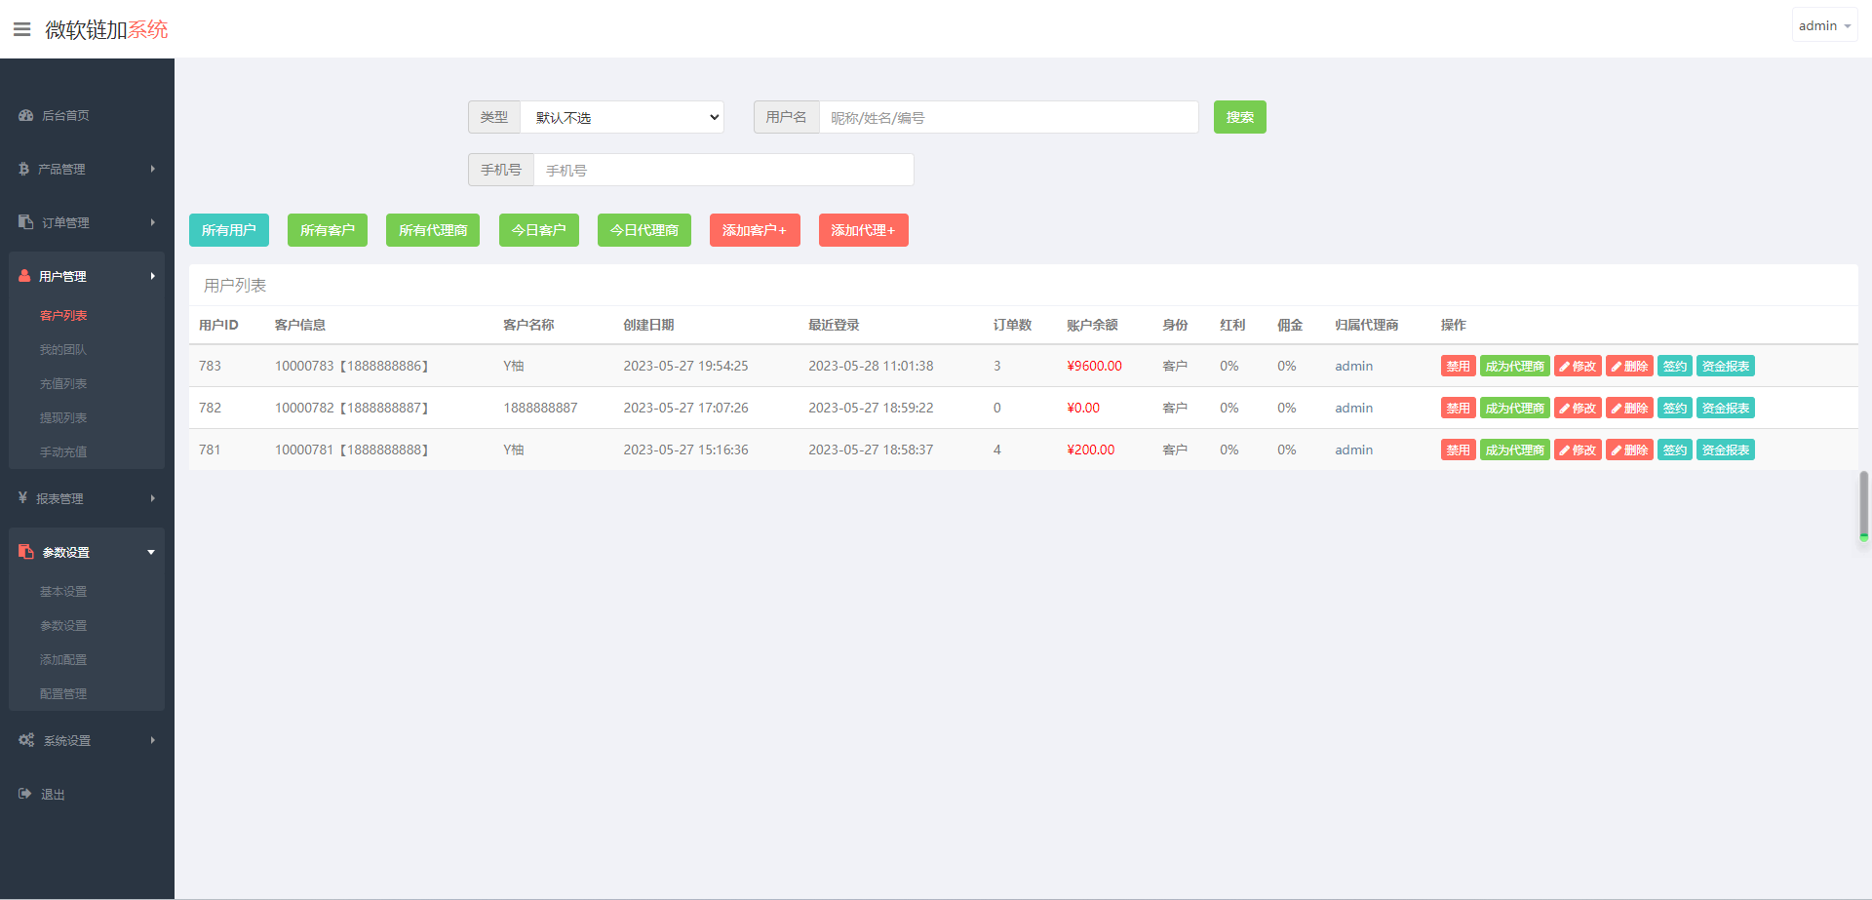1872x900 pixels.
Task: Click 成为代理商 for user 782
Action: pyautogui.click(x=1515, y=408)
